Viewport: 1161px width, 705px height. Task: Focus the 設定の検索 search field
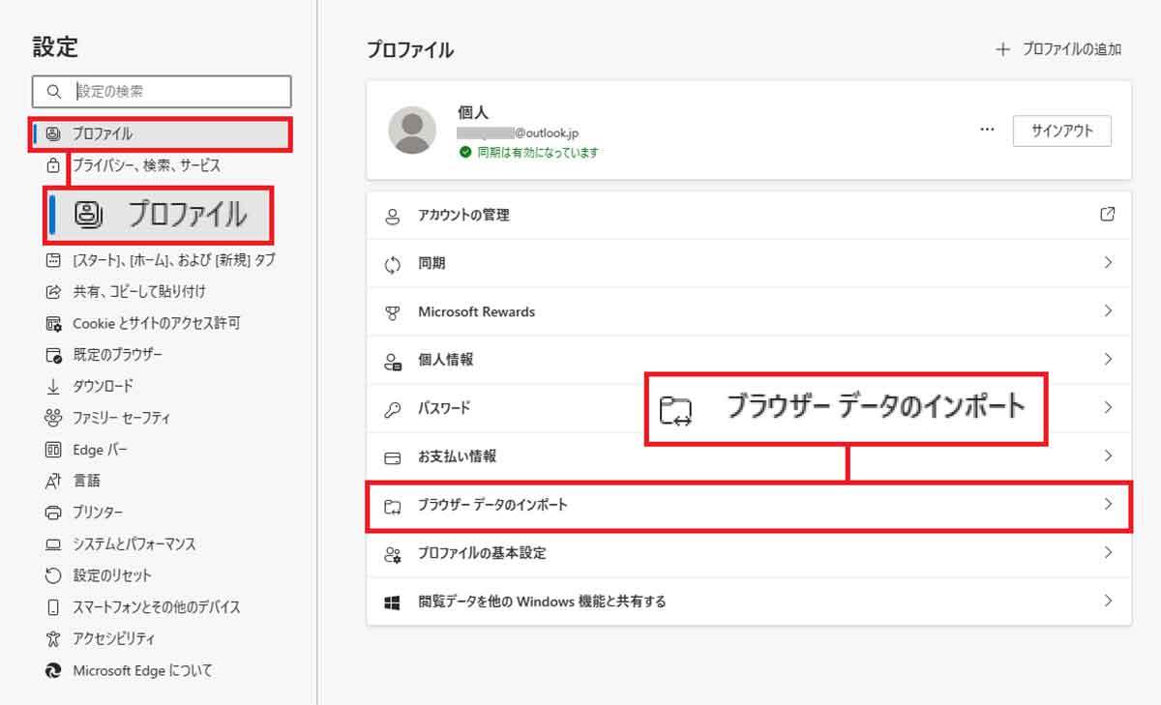[162, 92]
